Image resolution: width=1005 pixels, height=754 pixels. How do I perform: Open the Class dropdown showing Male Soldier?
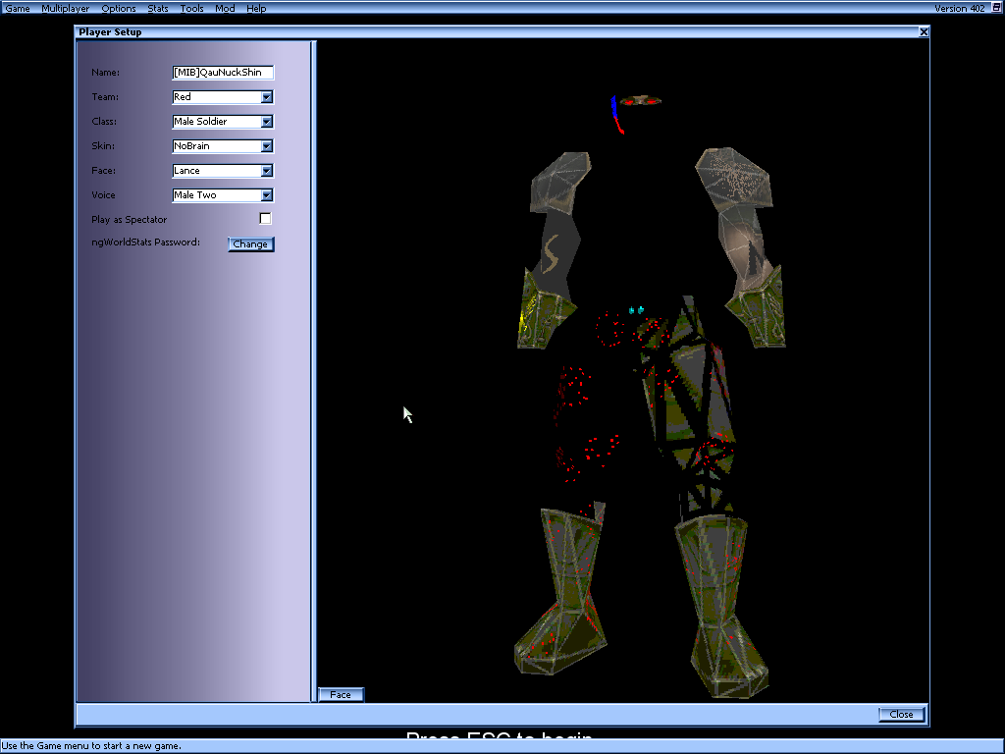(x=267, y=121)
